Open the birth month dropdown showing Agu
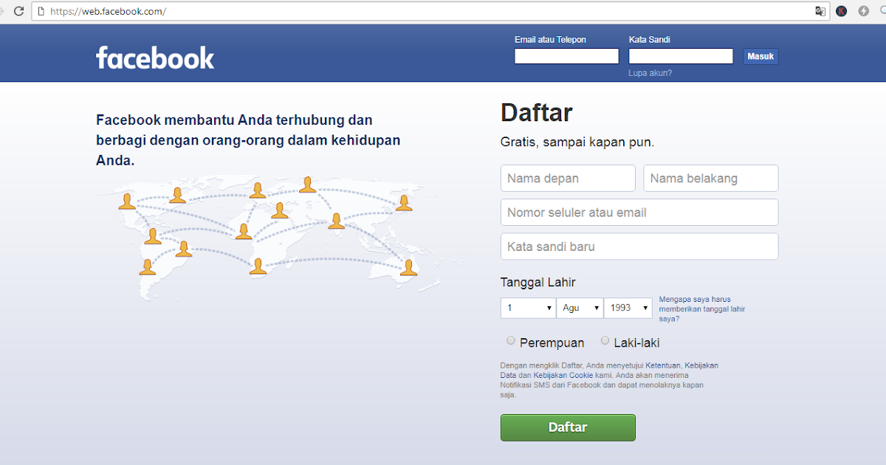Viewport: 886px width, 465px height. pyautogui.click(x=580, y=308)
